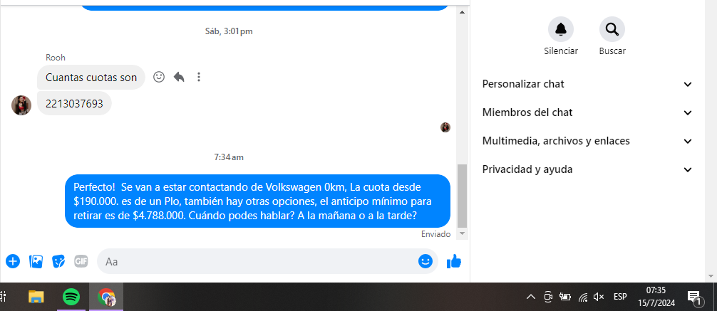Viewport: 717px width, 311px height.
Task: Expand Multimedia, archivos y enlaces section
Action: [587, 141]
